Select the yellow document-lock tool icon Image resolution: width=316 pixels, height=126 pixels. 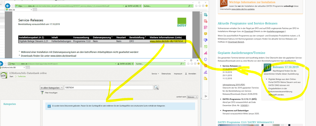coord(206,78)
